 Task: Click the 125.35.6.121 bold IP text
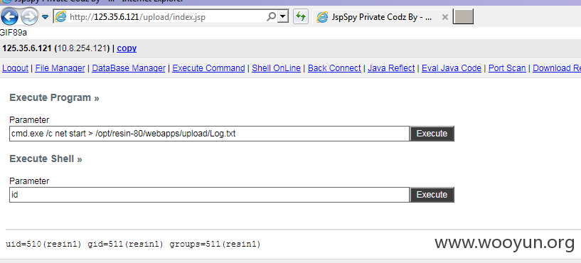click(27, 48)
